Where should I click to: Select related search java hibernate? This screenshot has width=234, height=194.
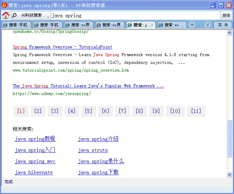(34, 172)
